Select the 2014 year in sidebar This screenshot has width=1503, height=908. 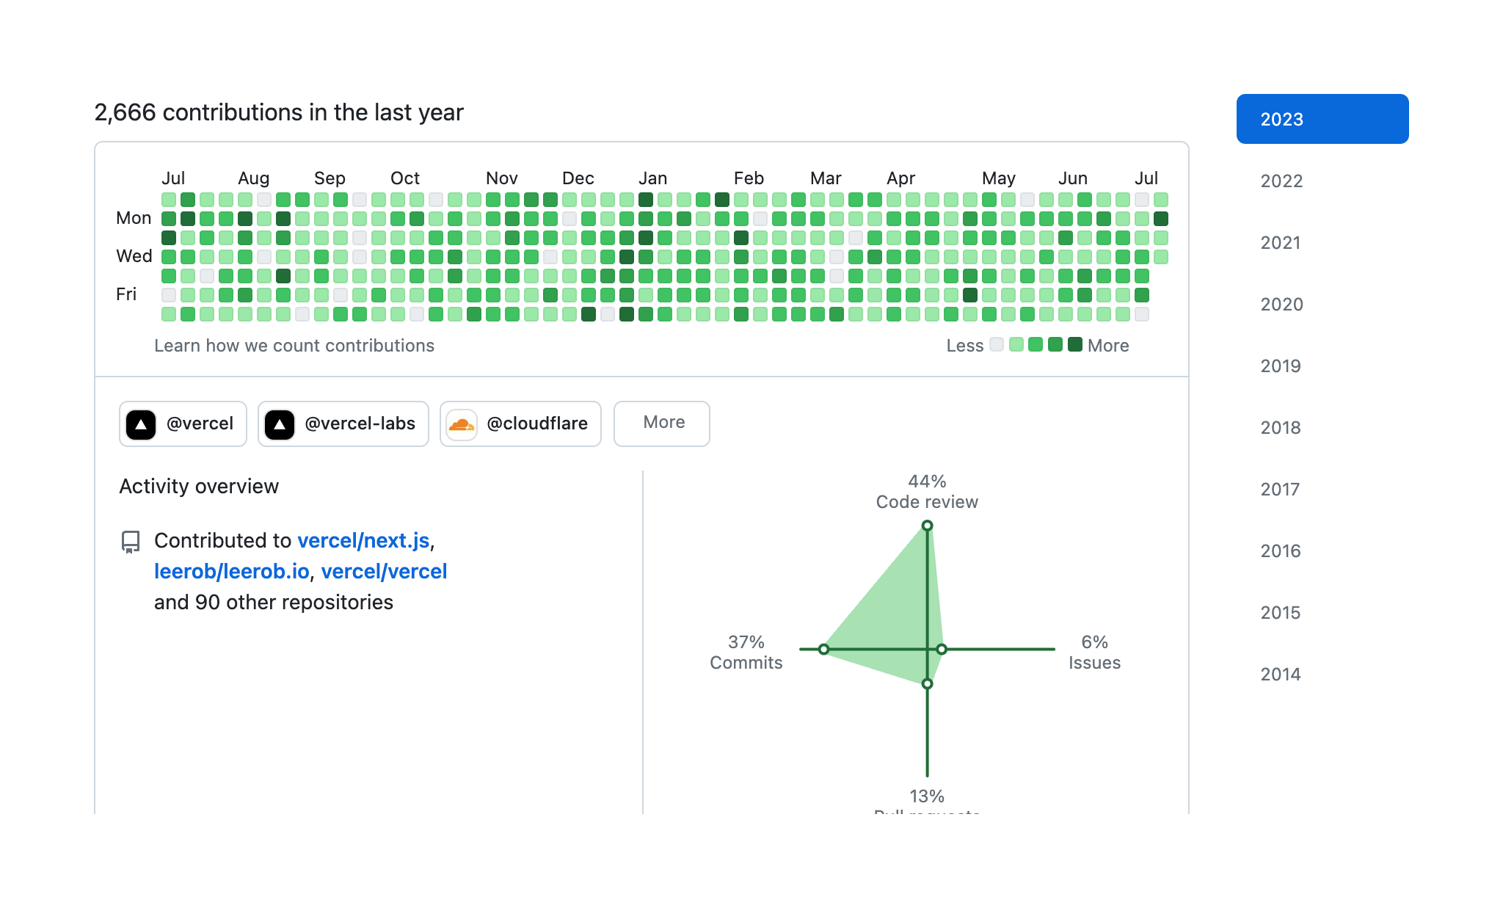point(1281,675)
